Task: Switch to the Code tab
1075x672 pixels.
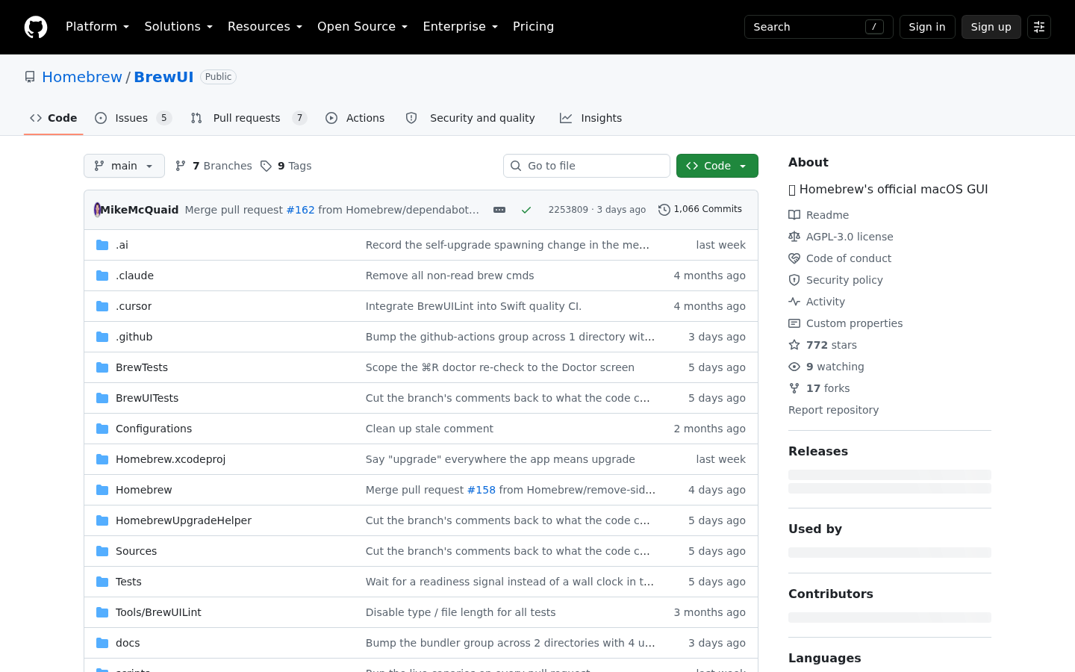Action: [x=54, y=118]
